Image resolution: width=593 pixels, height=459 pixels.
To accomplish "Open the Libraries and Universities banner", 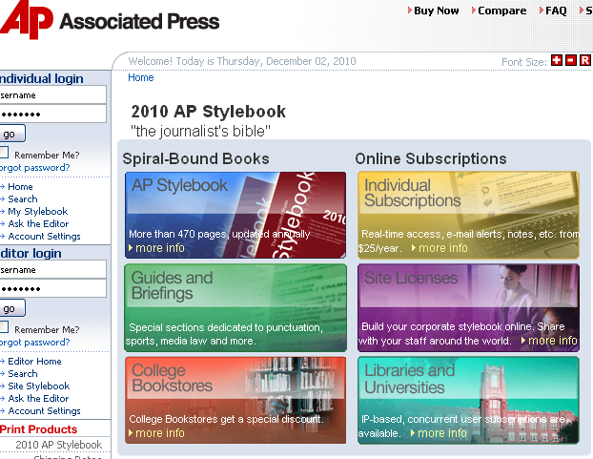I will pos(468,400).
